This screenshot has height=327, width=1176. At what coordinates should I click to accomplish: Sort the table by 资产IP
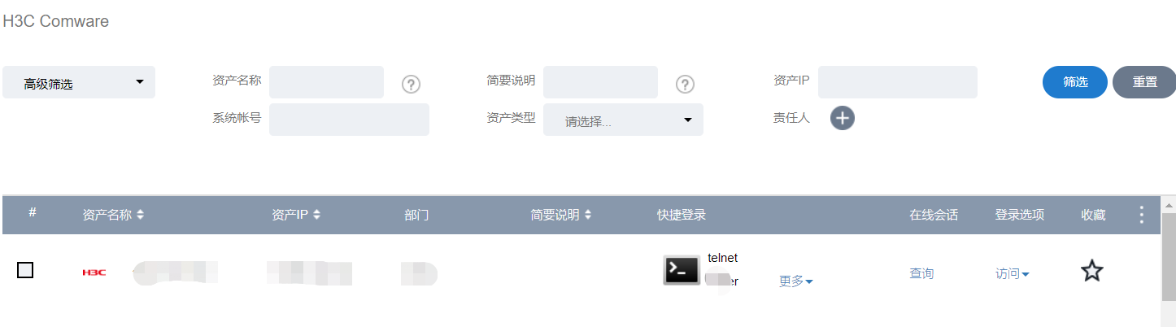(x=316, y=216)
